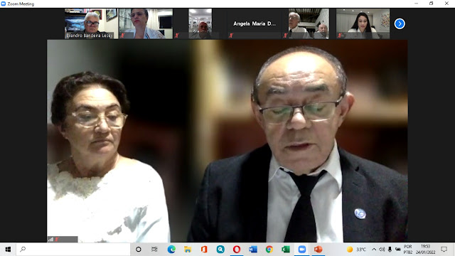Select thumbnail of woman with long dark hair
The height and width of the screenshot is (256, 455).
(363, 23)
